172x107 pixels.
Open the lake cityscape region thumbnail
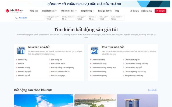(95, 101)
